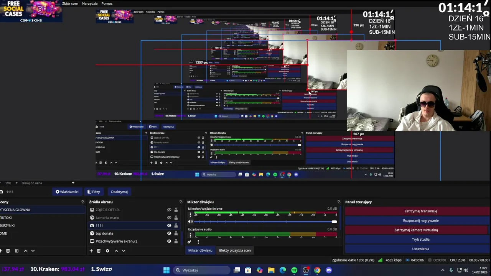491x276 pixels.
Task: Unlock the 1111 source
Action: pos(176,226)
